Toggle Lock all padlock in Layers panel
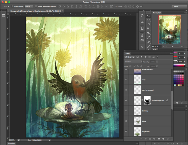This screenshot has height=145, width=188. pyautogui.click(x=141, y=66)
